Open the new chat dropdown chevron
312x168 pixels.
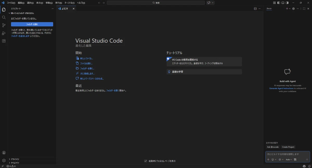click(290, 9)
